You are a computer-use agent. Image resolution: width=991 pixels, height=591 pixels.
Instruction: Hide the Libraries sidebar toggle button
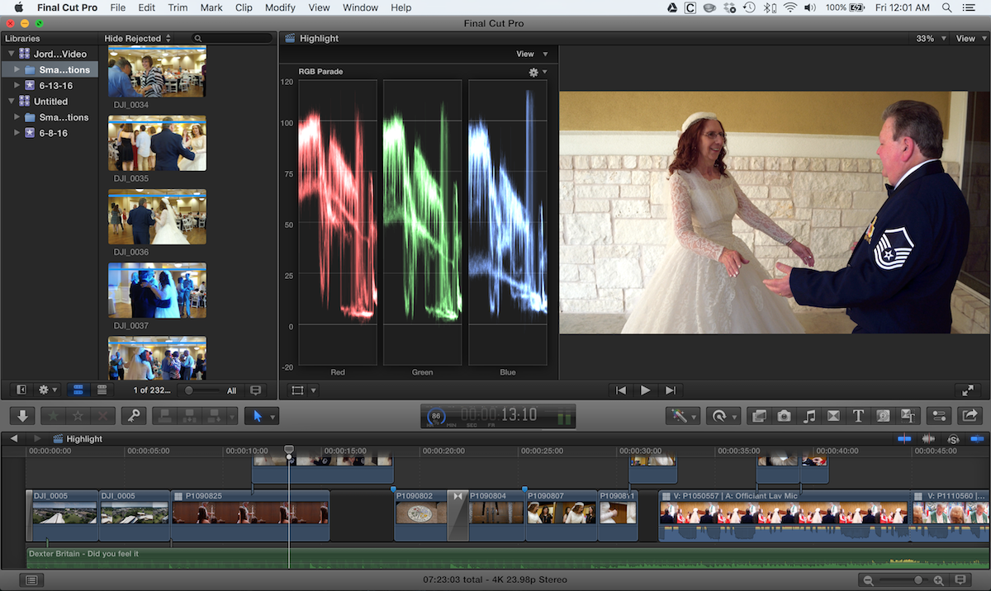(x=21, y=390)
